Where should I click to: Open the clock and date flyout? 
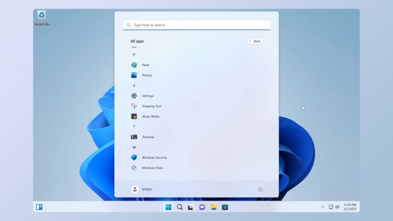tap(350, 207)
